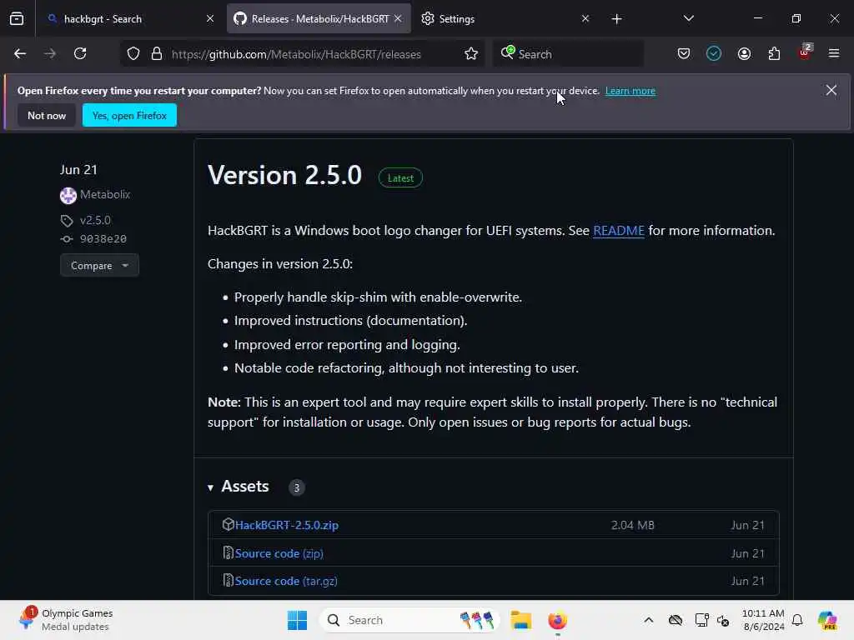Follow the Learn more link
The image size is (854, 640).
click(x=630, y=91)
